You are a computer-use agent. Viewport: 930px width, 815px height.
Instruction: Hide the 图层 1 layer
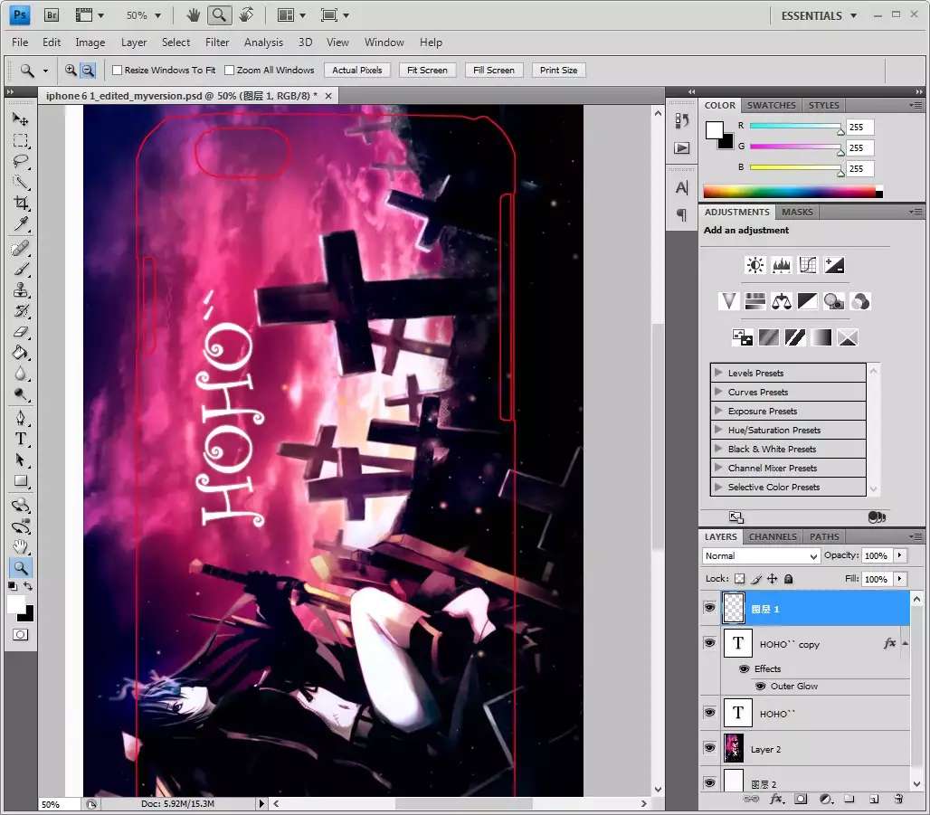pyautogui.click(x=709, y=607)
